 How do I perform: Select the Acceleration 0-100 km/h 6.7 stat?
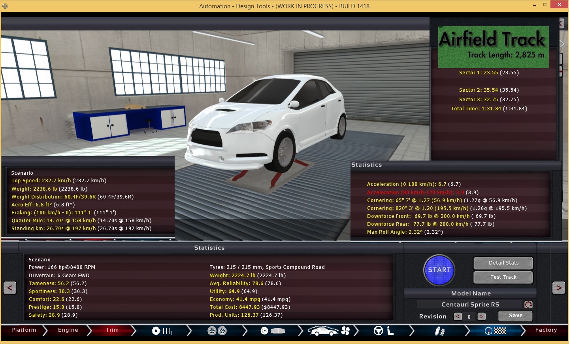coord(414,184)
